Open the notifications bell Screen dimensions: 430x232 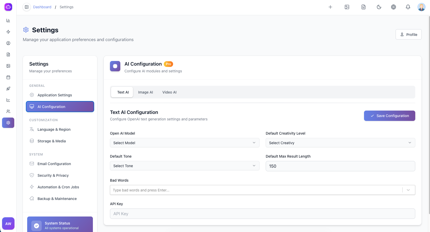(408, 7)
